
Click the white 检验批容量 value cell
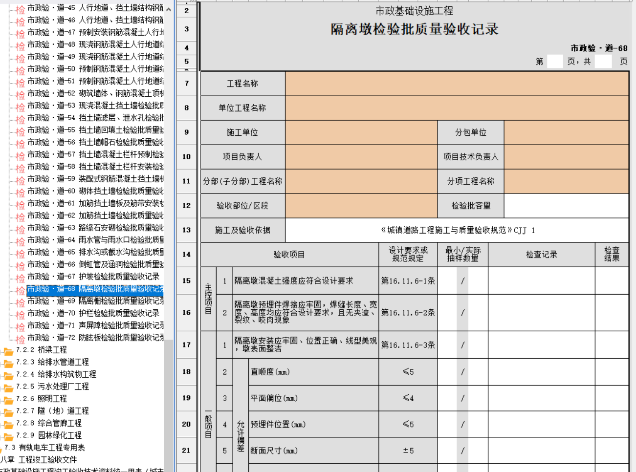[x=567, y=206]
